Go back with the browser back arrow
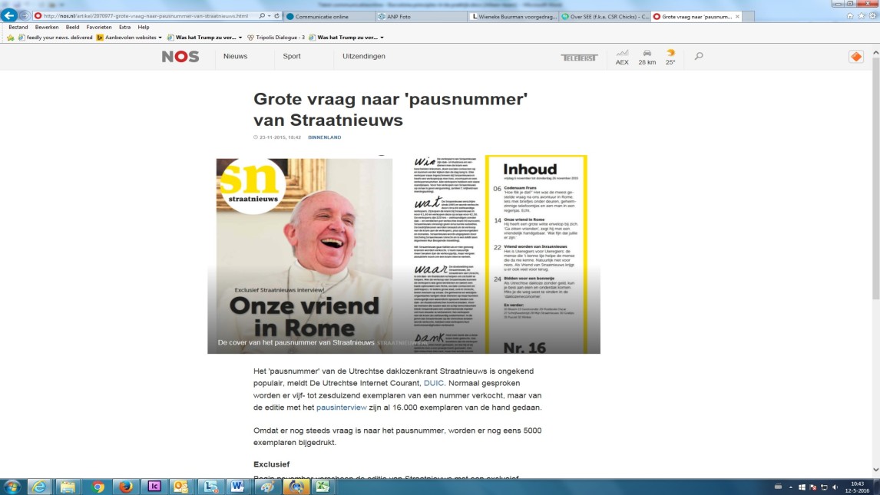 (x=9, y=15)
